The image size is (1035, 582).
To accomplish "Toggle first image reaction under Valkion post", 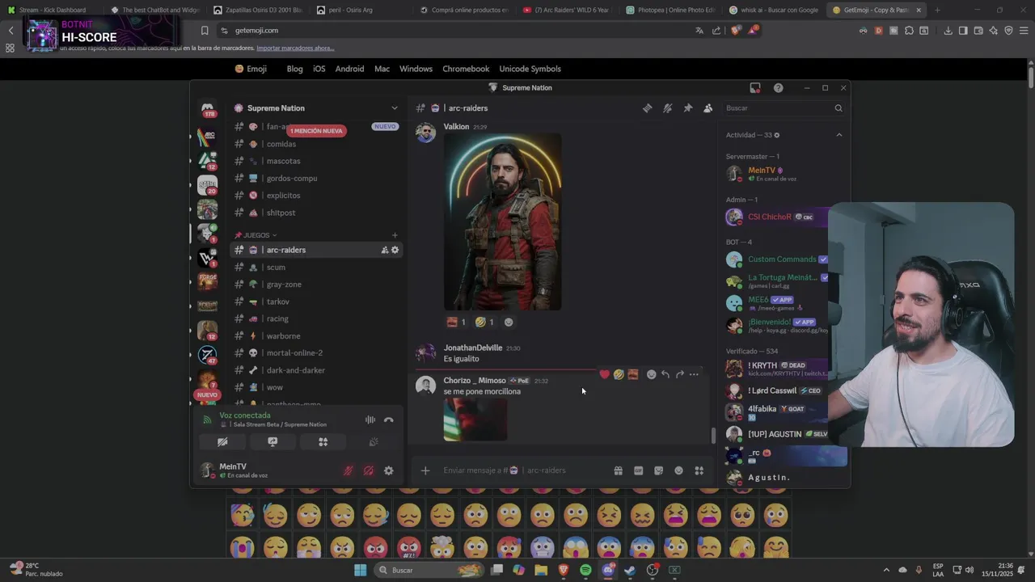I will pos(456,322).
